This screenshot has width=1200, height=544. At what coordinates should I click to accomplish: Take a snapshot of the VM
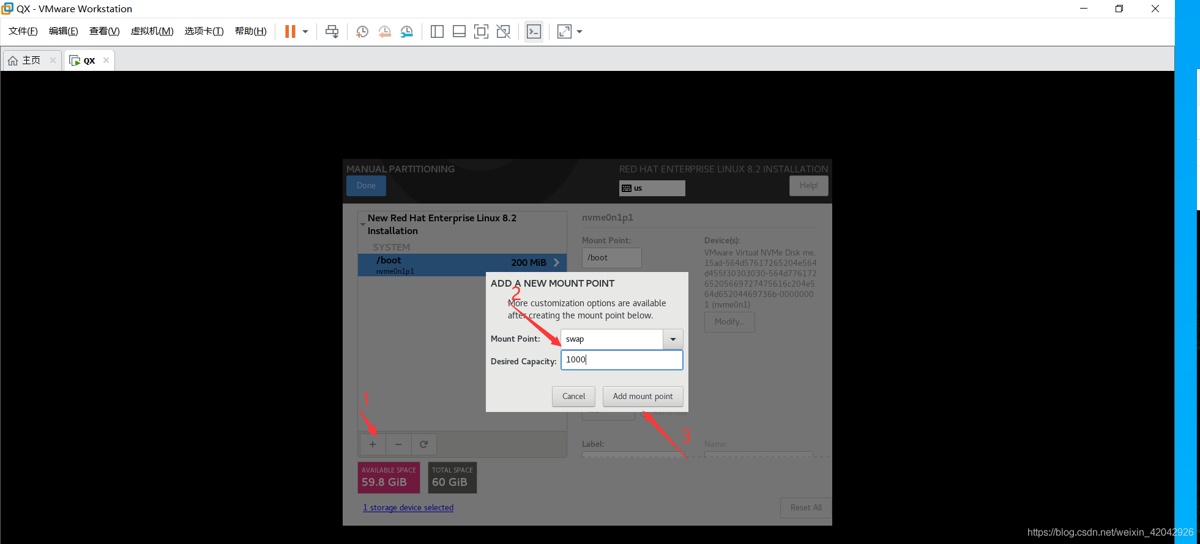pos(362,31)
